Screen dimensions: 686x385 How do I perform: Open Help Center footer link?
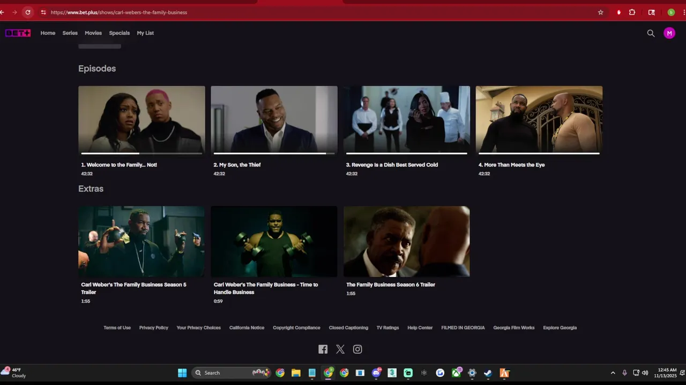[x=420, y=328]
